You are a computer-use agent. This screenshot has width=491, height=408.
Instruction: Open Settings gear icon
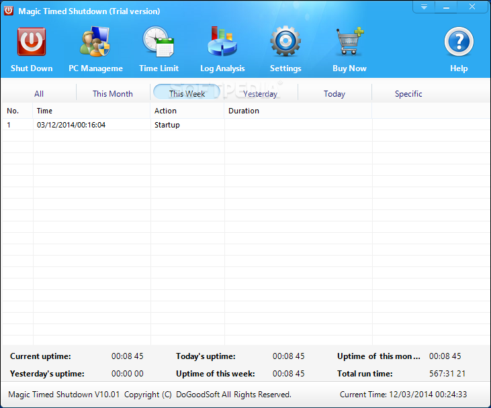click(285, 41)
